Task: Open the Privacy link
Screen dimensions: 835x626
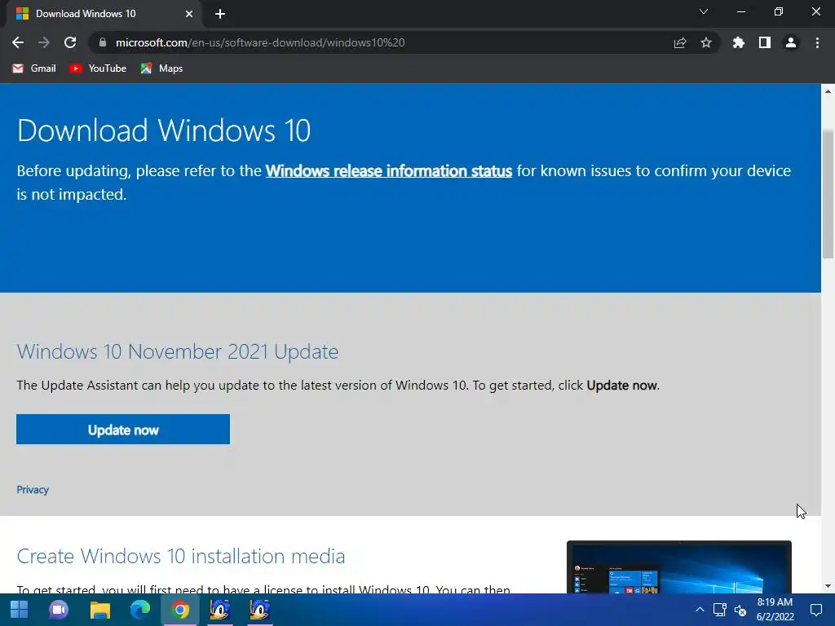Action: click(33, 490)
